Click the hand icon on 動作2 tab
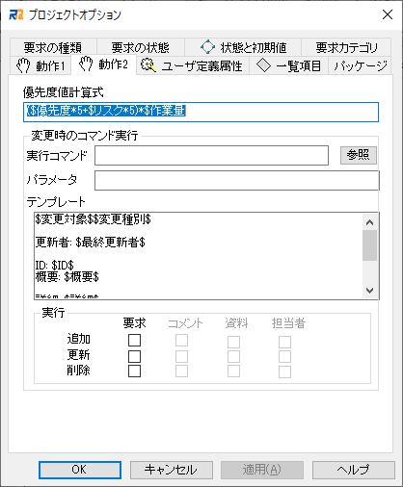 pyautogui.click(x=86, y=64)
